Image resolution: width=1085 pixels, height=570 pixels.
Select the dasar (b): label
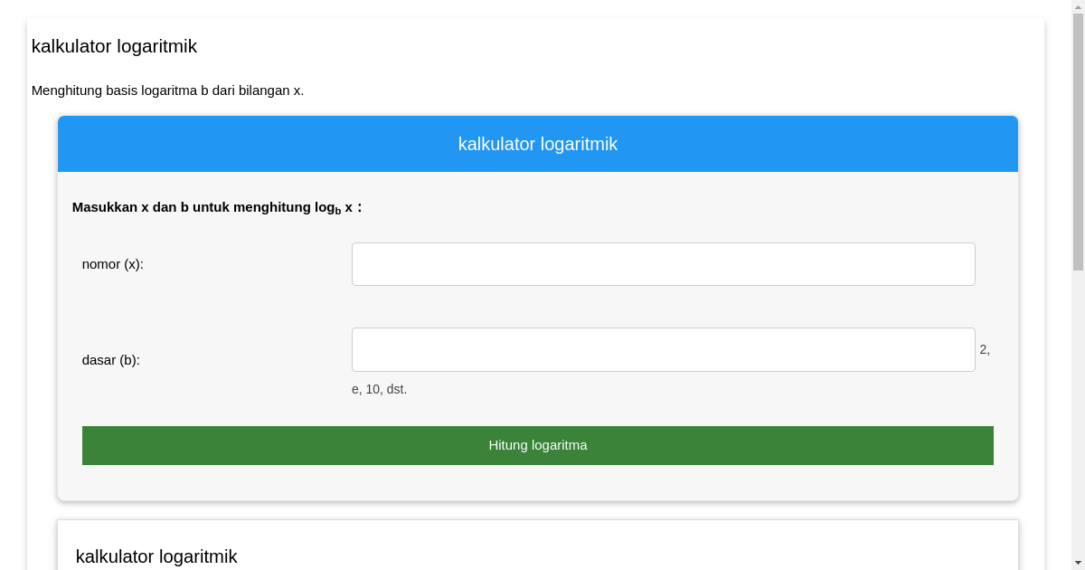tap(110, 360)
